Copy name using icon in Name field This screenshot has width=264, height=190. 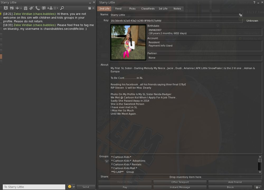pyautogui.click(x=241, y=15)
